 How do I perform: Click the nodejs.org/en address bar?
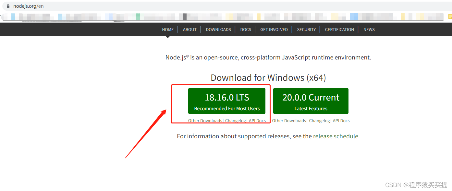(x=227, y=6)
